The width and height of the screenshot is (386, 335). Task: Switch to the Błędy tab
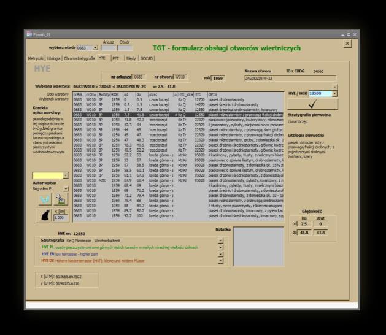[131, 58]
